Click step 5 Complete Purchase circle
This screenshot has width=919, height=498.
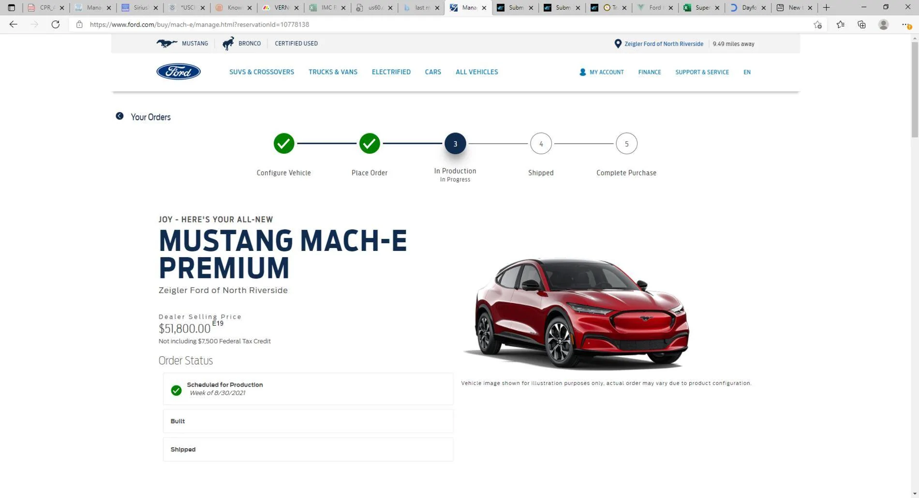pyautogui.click(x=626, y=144)
